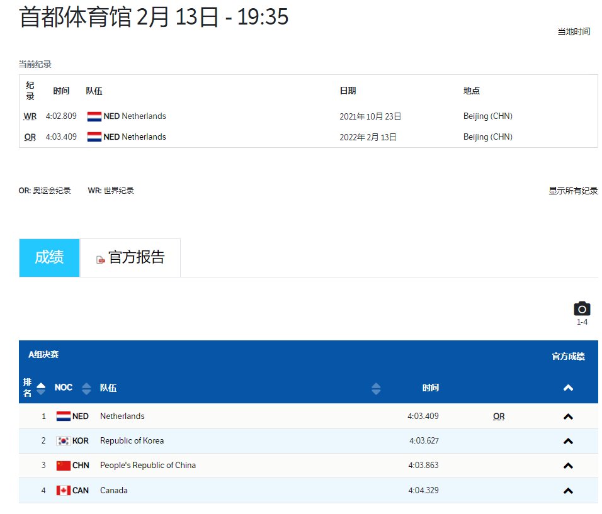This screenshot has height=514, width=602.
Task: Click the 显示所有纪录 link
Action: tap(573, 191)
